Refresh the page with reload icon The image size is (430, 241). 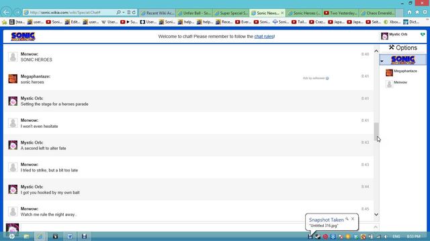[134, 12]
